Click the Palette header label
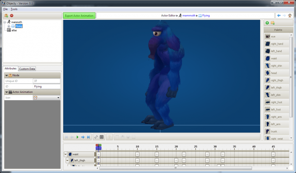 point(278,30)
